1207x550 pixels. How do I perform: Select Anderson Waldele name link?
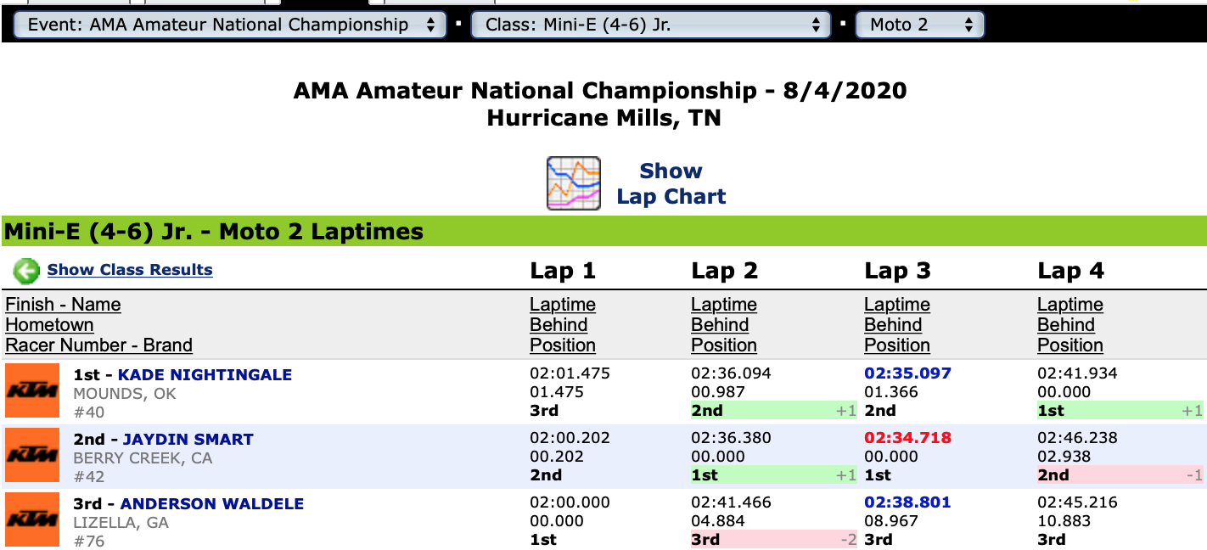click(x=212, y=503)
